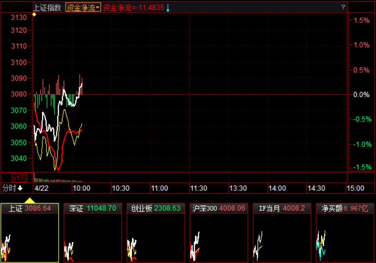This screenshot has height=263, width=376.
Task: Click the 净买额 mini chart thumbnail
Action: pyautogui.click(x=345, y=238)
